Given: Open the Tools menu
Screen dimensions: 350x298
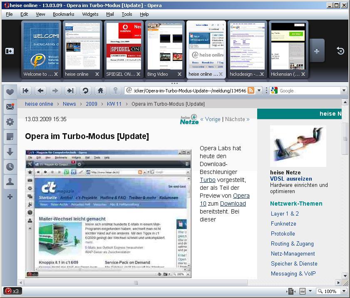Looking at the screenshot, I should (x=127, y=14).
